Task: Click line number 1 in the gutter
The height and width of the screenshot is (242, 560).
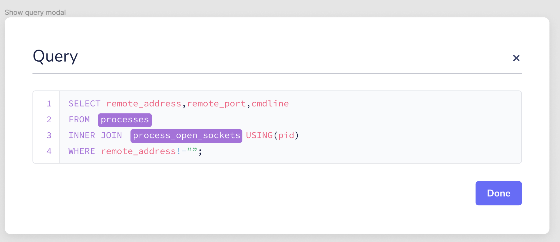Action: tap(49, 104)
